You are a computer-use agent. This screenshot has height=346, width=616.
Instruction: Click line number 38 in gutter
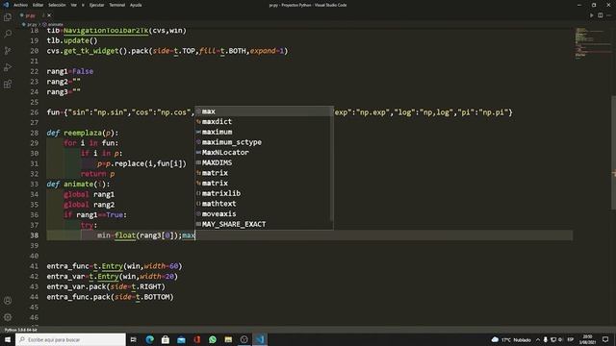[x=35, y=235]
